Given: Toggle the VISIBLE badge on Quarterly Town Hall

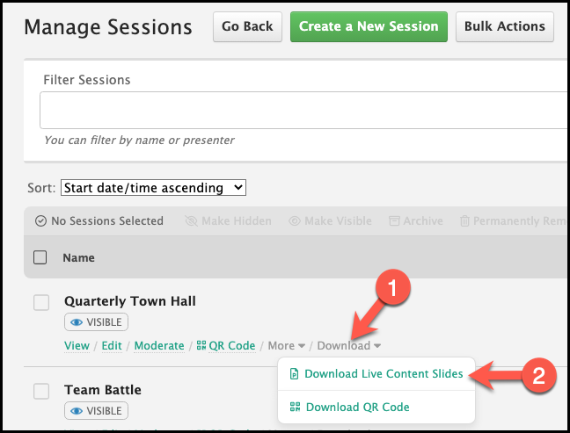Looking at the screenshot, I should pyautogui.click(x=97, y=322).
